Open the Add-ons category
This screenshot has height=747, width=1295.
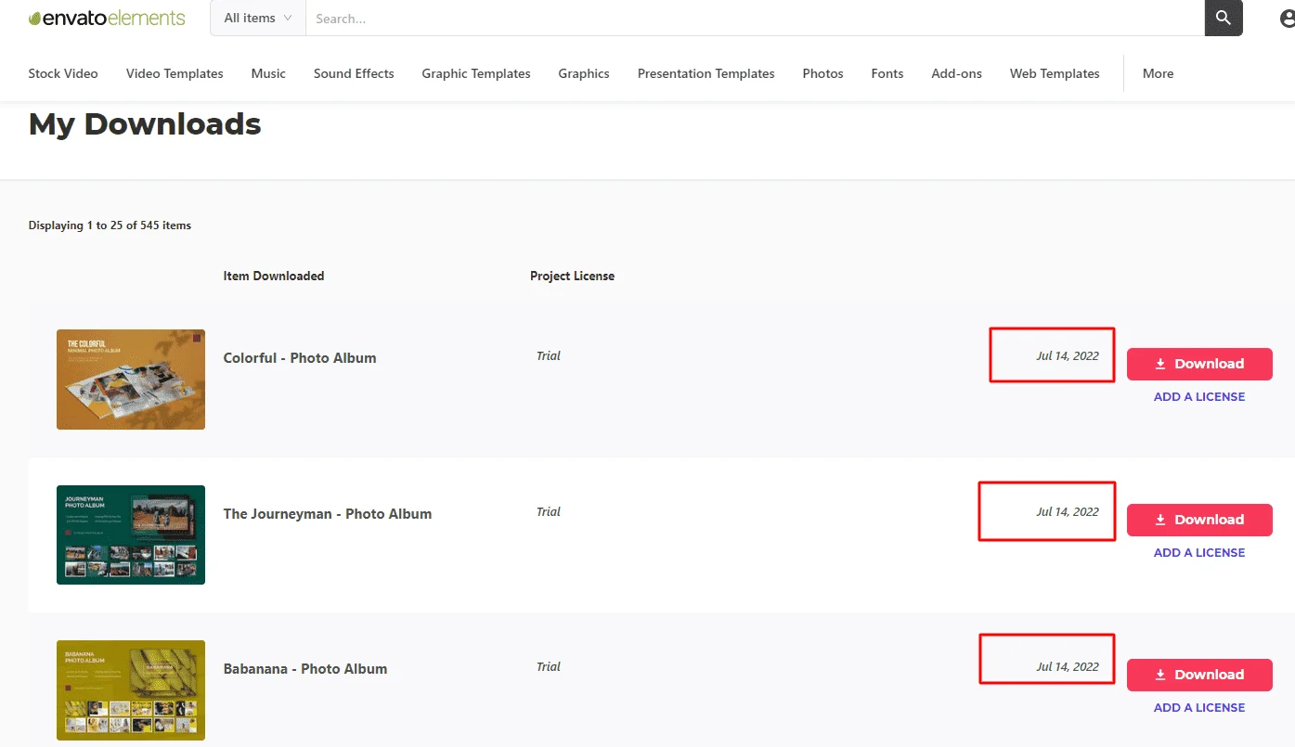coord(957,73)
